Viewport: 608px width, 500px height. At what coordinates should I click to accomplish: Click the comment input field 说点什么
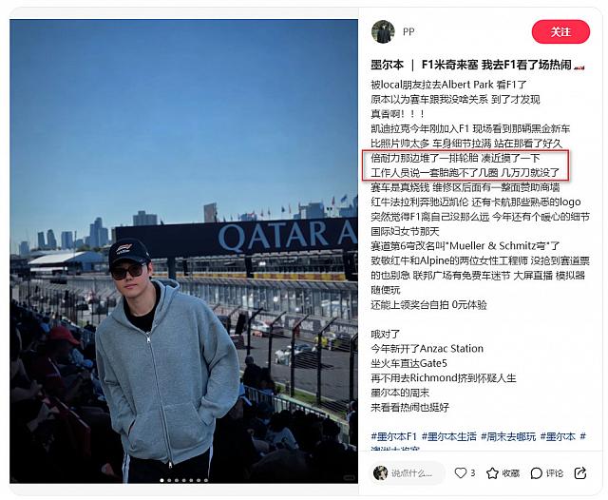pyautogui.click(x=408, y=473)
